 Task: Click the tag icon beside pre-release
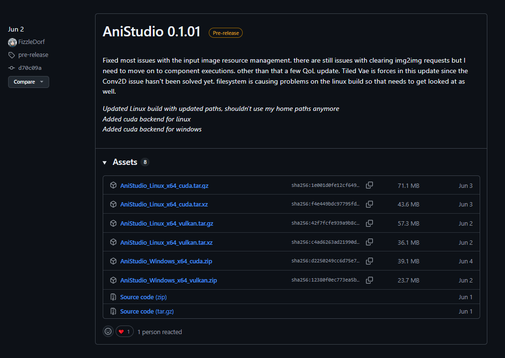point(11,55)
